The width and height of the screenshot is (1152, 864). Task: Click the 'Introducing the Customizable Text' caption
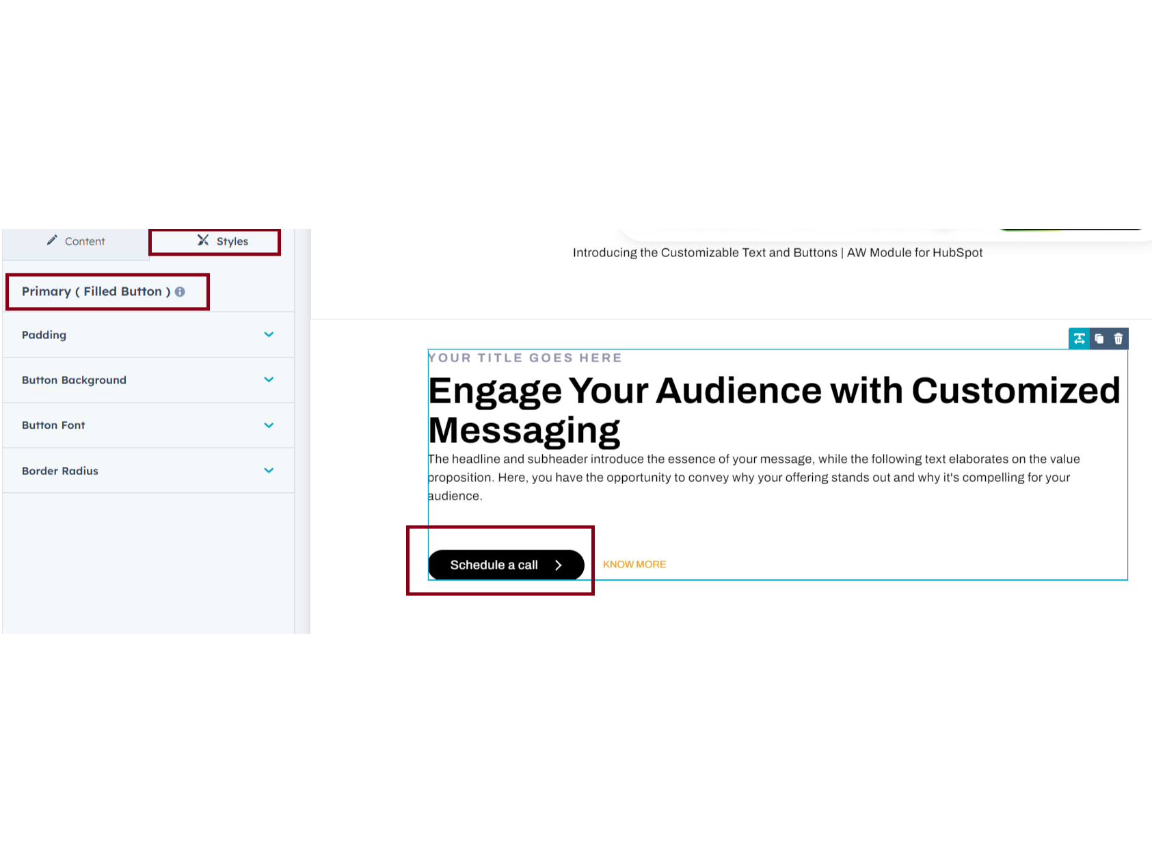click(777, 253)
